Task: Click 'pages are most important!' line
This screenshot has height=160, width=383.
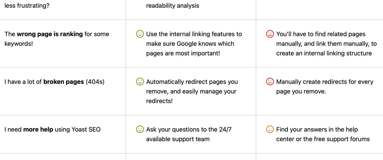Action: click(183, 53)
